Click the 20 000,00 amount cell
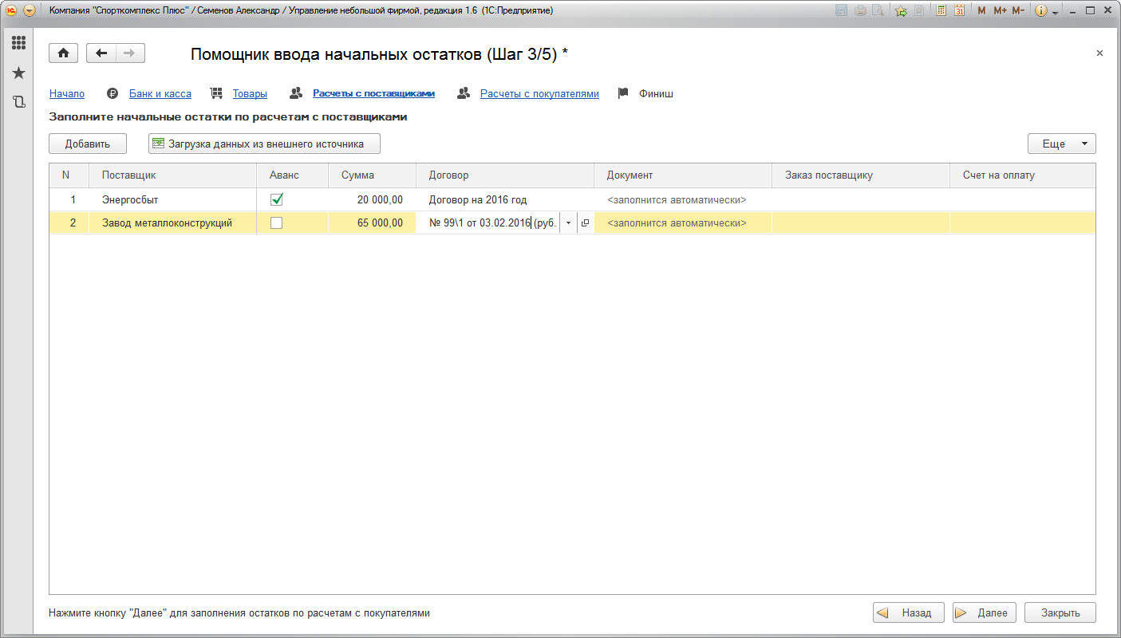Viewport: 1121px width, 638px height. click(373, 200)
